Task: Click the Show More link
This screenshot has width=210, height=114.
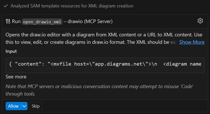Action: coord(192,42)
